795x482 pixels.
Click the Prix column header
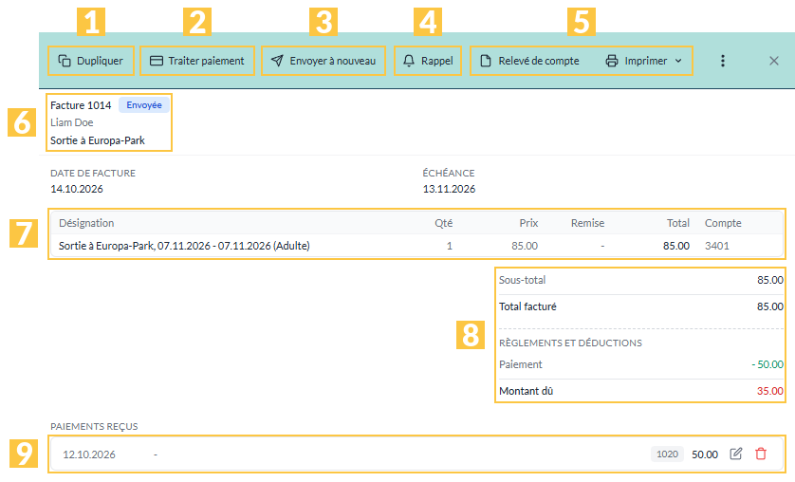point(528,223)
